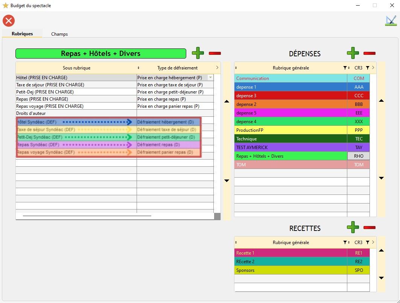This screenshot has width=400, height=303.
Task: Click the top-right chart ruler icon
Action: [391, 21]
